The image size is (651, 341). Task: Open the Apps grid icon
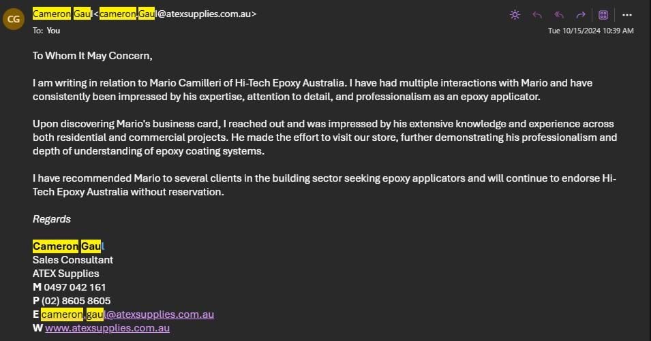pos(603,14)
